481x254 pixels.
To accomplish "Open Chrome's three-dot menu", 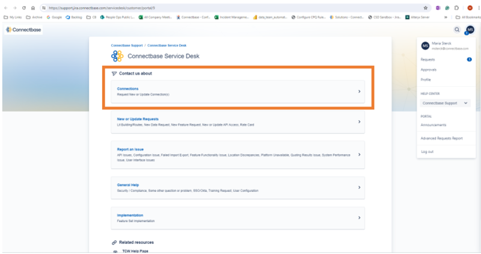I will click(x=477, y=8).
